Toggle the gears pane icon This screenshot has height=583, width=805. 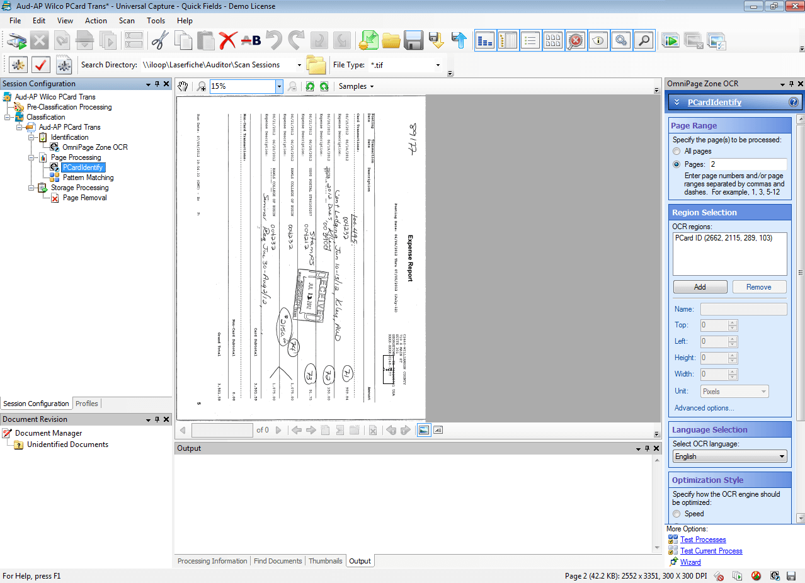click(x=621, y=41)
